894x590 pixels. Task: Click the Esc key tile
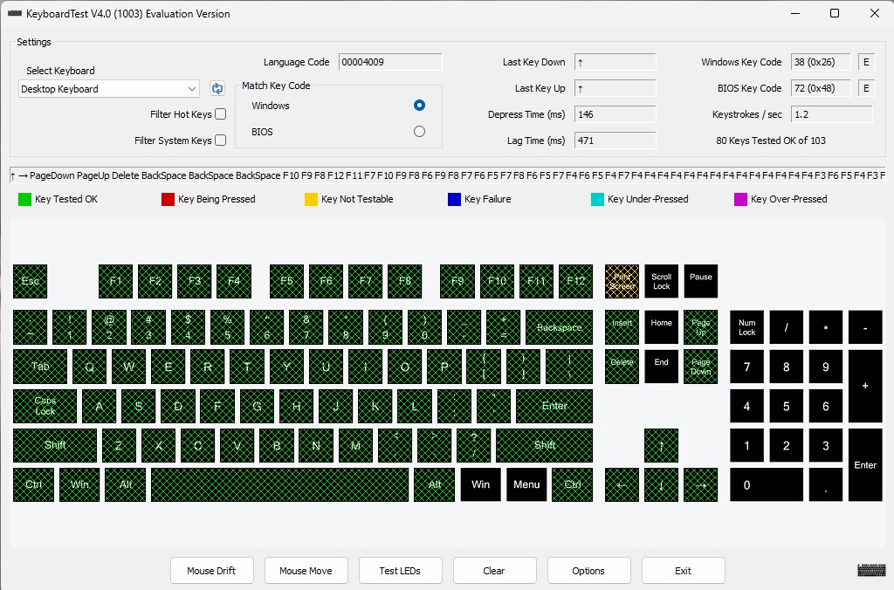pos(31,281)
